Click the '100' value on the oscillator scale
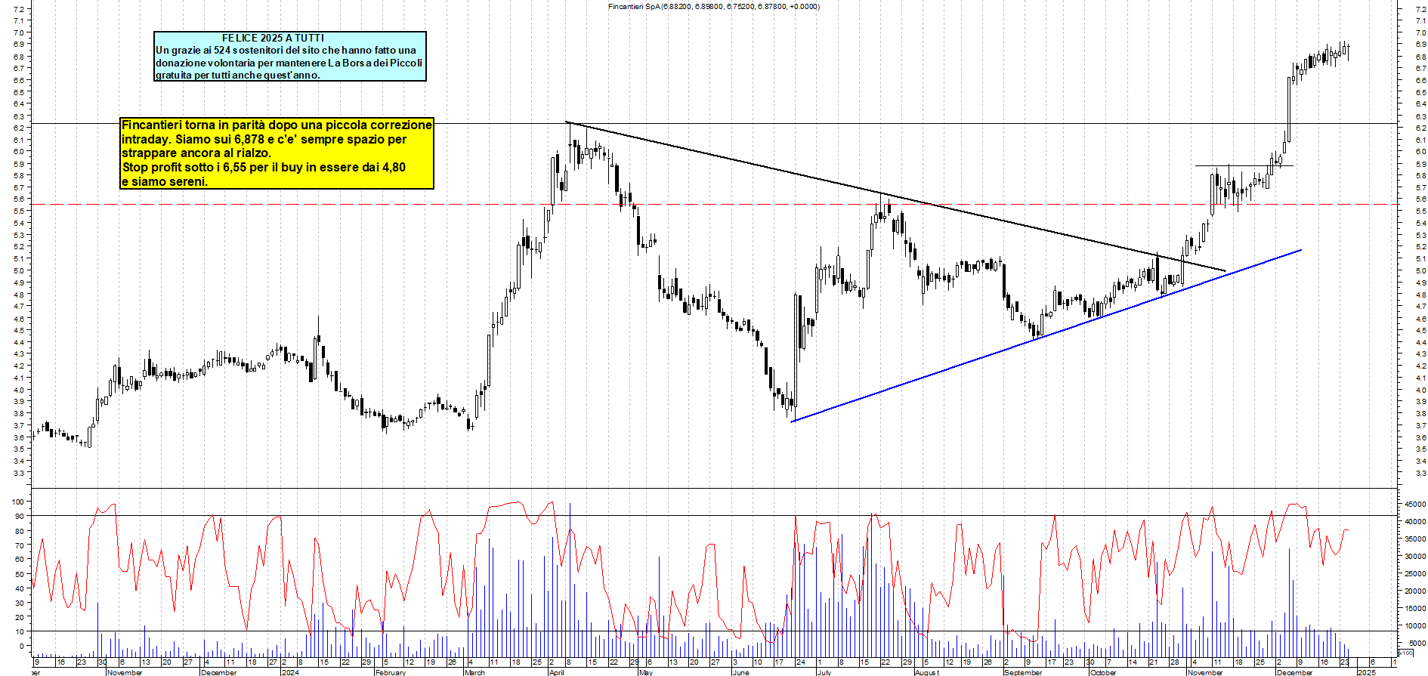 (x=17, y=502)
